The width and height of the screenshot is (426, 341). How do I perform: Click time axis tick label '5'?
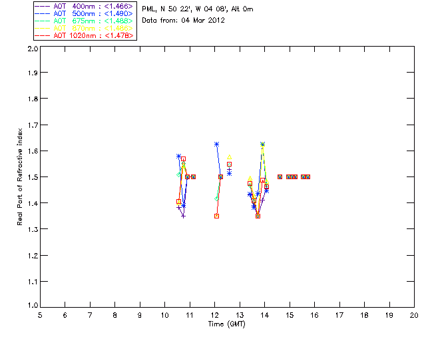pyautogui.click(x=40, y=315)
